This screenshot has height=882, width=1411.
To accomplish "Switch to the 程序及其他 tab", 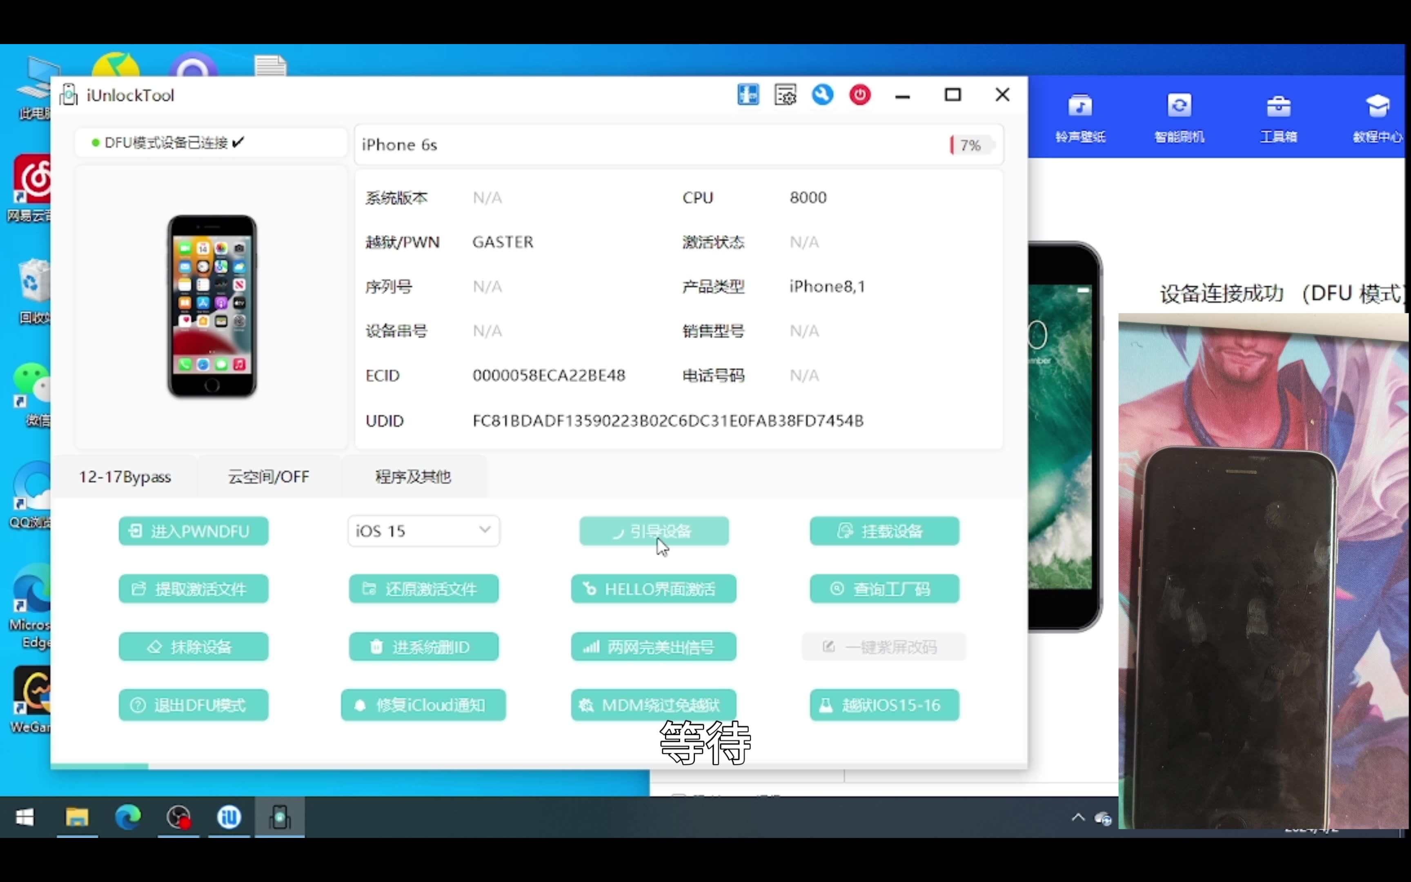I will pos(414,477).
